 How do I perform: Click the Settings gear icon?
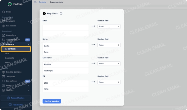coord(4,90)
